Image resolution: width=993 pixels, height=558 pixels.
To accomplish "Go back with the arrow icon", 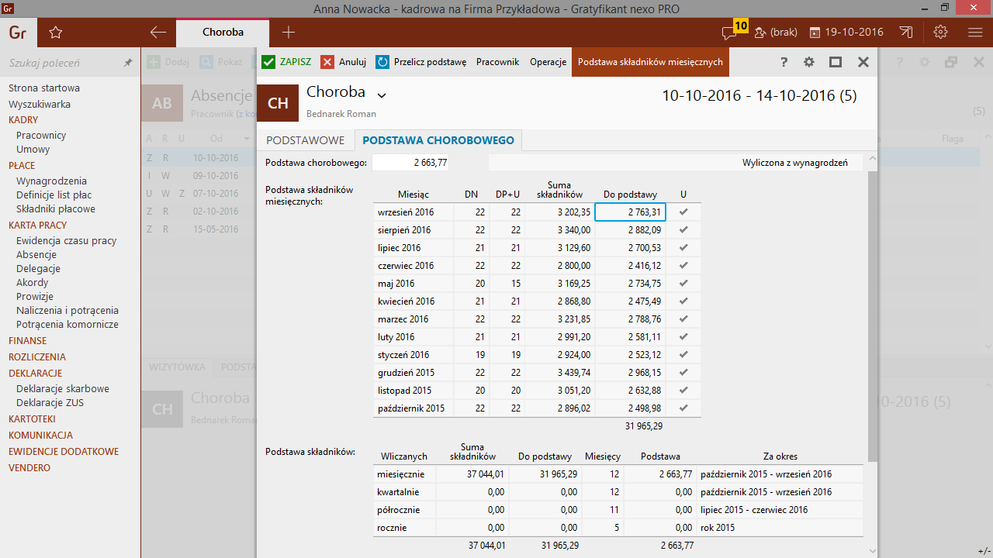I will coord(158,33).
